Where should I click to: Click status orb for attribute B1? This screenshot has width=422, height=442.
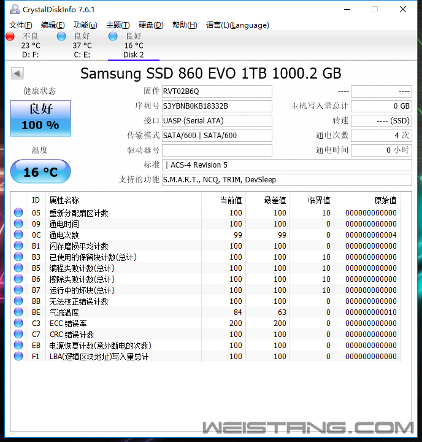(x=18, y=246)
